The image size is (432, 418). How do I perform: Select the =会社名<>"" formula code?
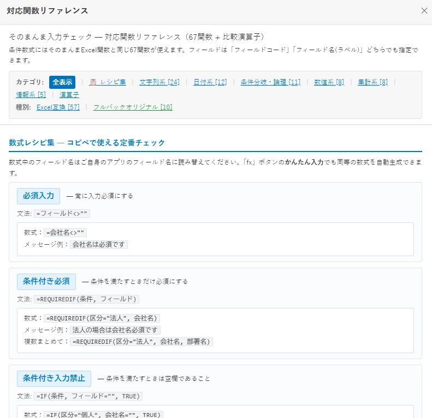click(x=66, y=233)
